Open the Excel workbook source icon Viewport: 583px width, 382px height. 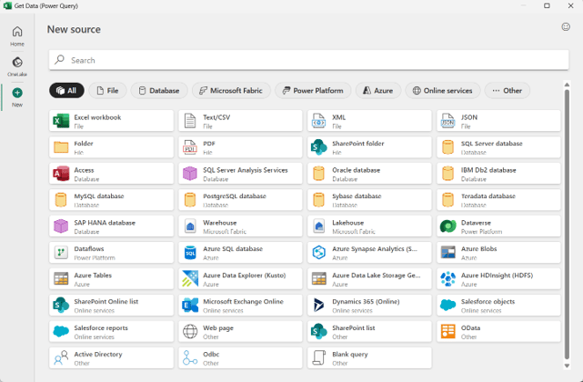pyautogui.click(x=61, y=121)
